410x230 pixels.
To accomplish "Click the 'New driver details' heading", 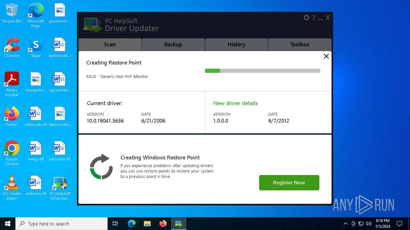I will [235, 103].
